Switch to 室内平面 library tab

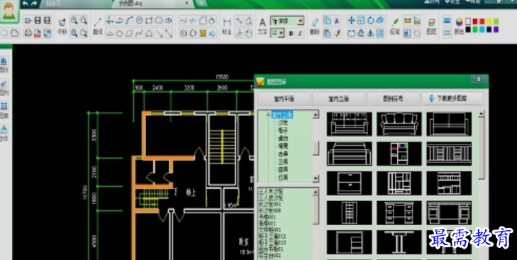pos(284,98)
